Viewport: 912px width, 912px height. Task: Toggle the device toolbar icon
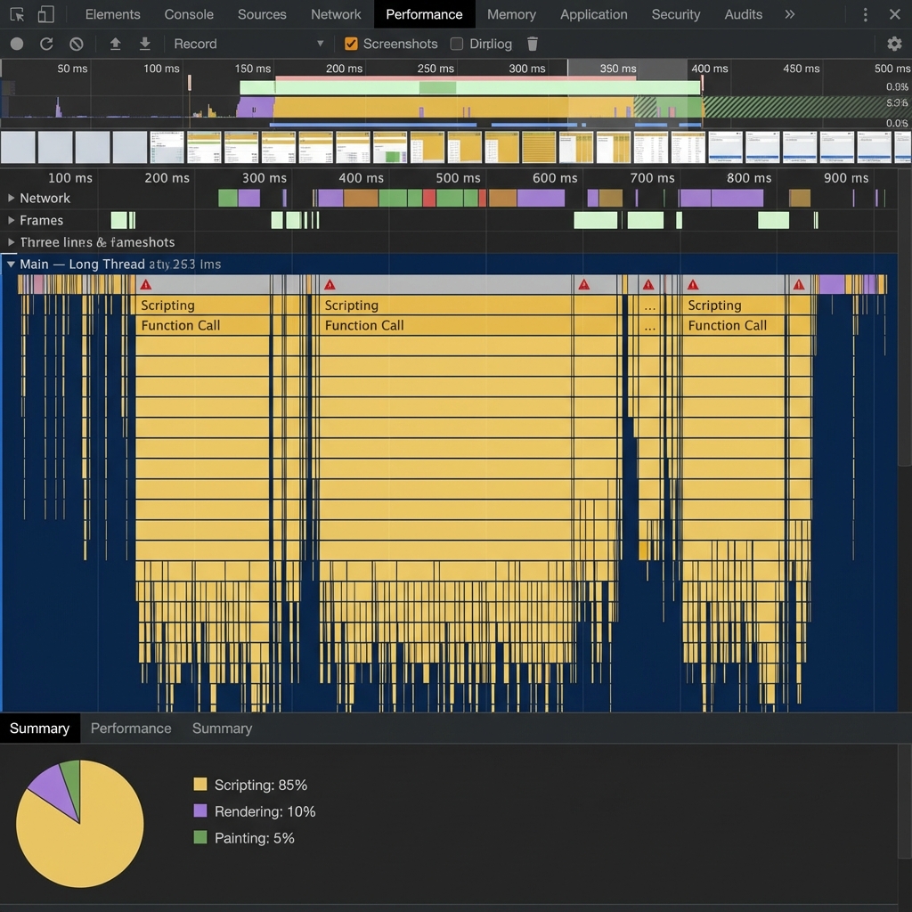(45, 14)
